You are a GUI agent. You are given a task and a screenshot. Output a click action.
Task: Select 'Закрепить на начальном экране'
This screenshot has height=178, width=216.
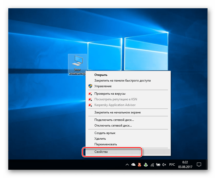117,112
